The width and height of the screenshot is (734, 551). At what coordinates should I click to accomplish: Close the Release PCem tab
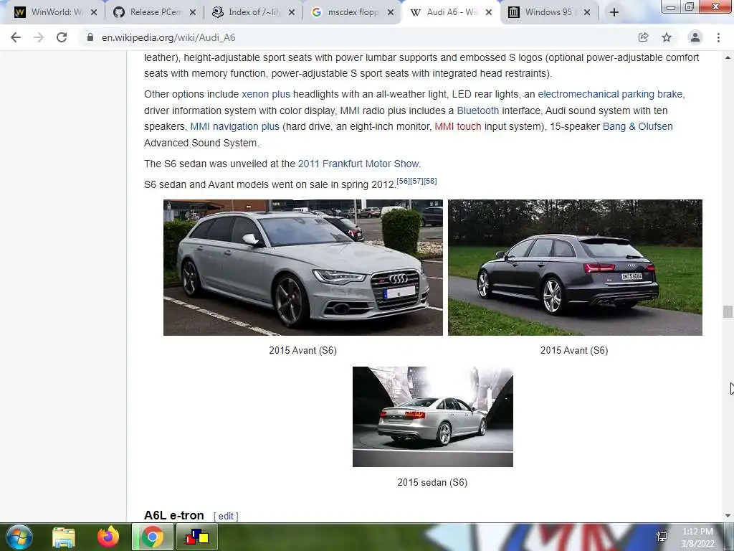pos(192,12)
